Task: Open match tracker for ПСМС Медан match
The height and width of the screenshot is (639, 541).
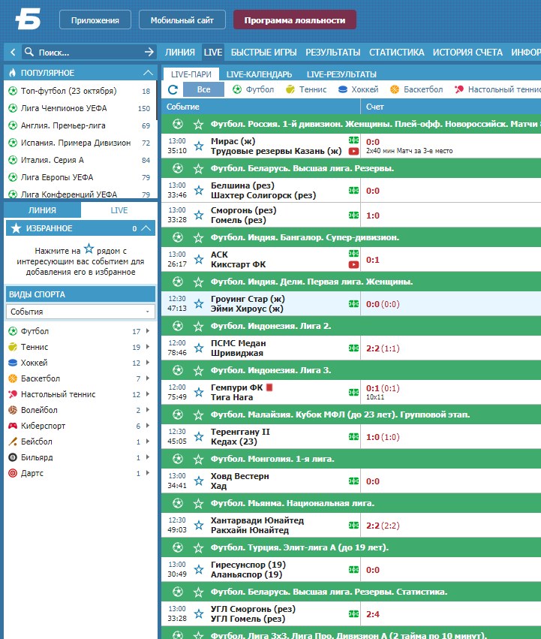Action: click(x=353, y=348)
